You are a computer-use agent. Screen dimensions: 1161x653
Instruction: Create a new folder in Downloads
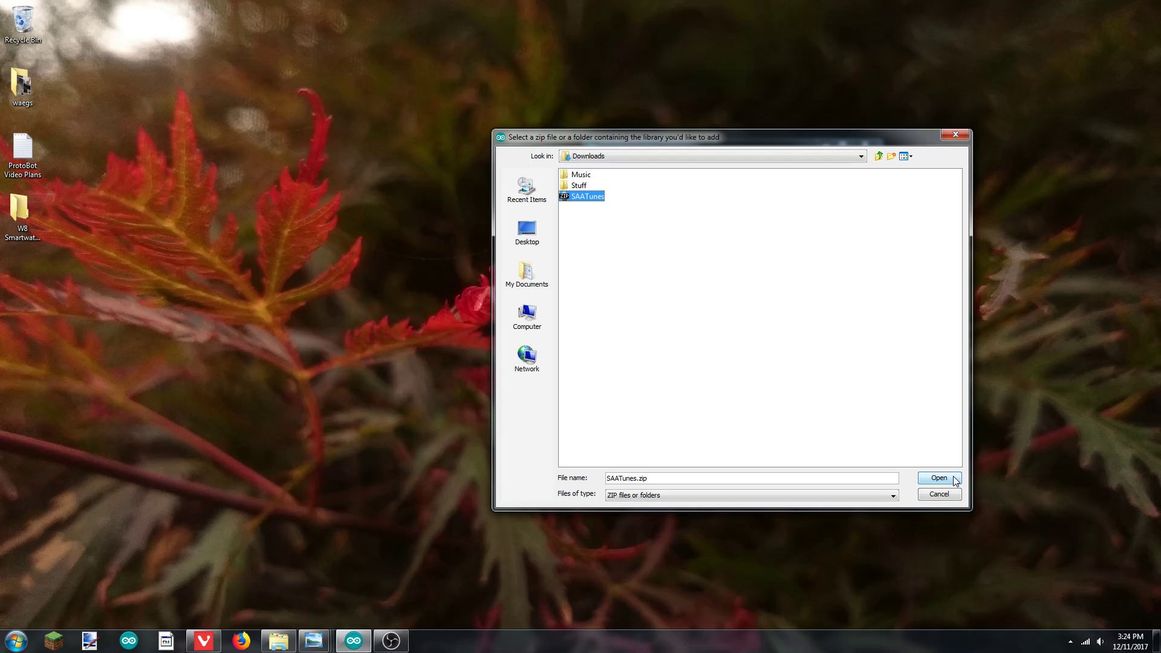click(891, 156)
